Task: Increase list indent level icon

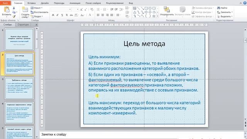Action: coord(116,10)
